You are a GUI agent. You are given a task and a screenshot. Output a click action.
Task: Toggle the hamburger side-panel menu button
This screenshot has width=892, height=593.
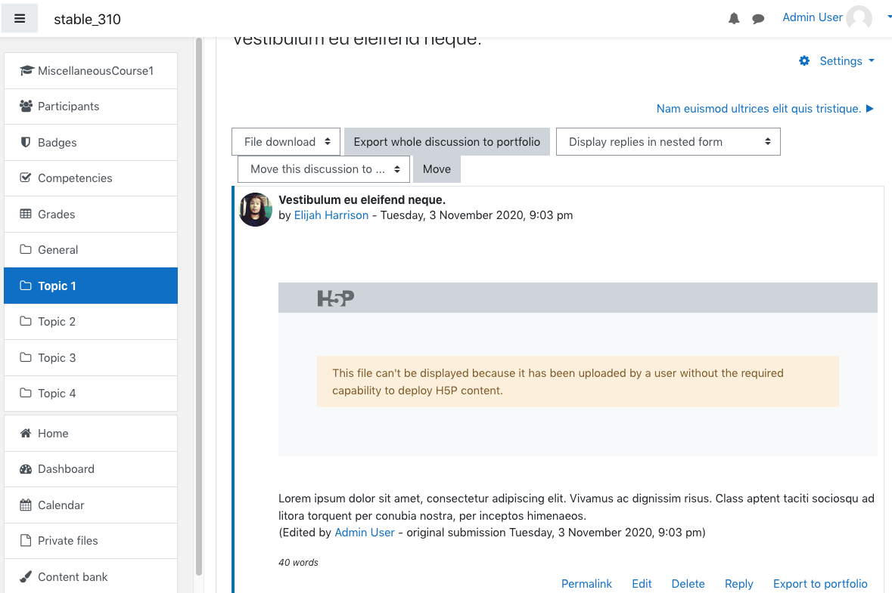[x=20, y=18]
